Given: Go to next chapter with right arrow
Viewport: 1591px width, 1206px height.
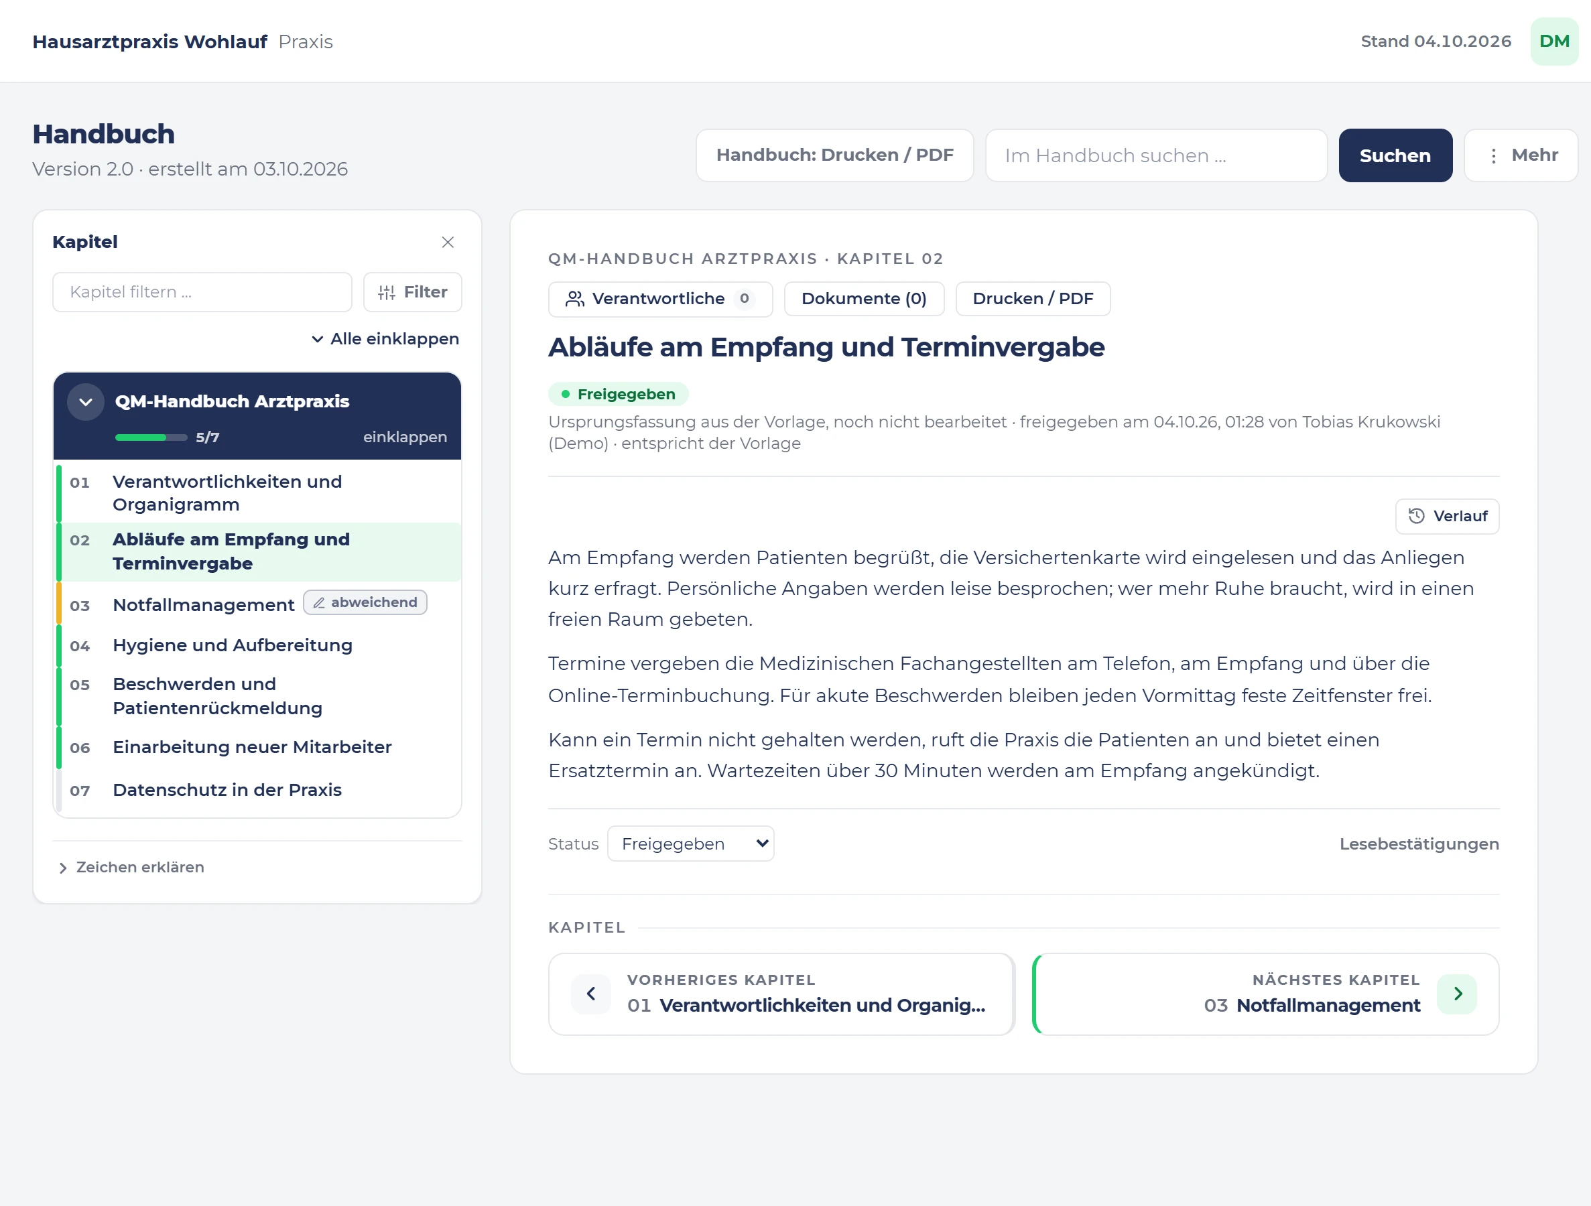Looking at the screenshot, I should click(1457, 994).
